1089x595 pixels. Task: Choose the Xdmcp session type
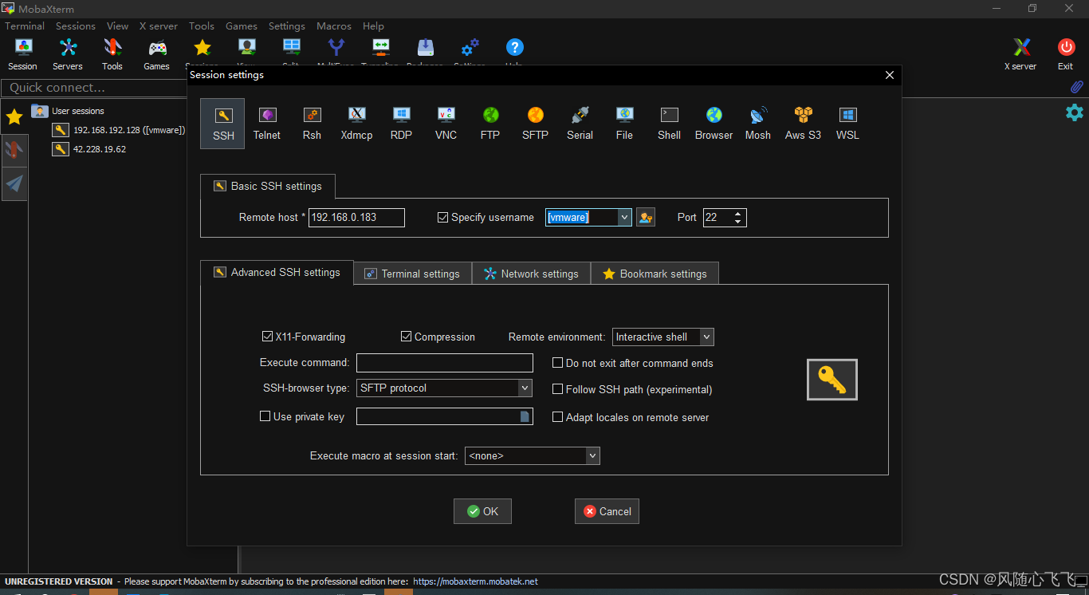[x=356, y=124]
